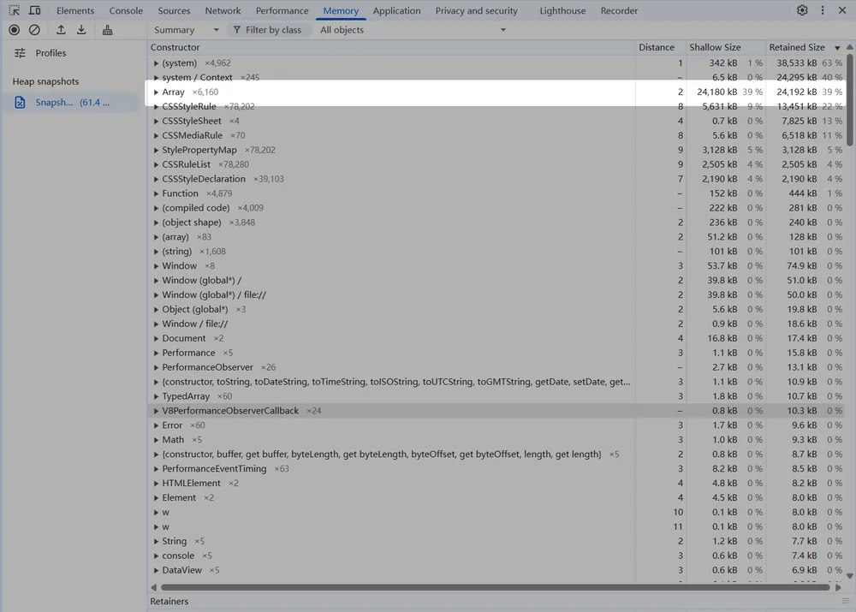The image size is (856, 612).
Task: Expand the system / Context row
Action: tap(156, 78)
